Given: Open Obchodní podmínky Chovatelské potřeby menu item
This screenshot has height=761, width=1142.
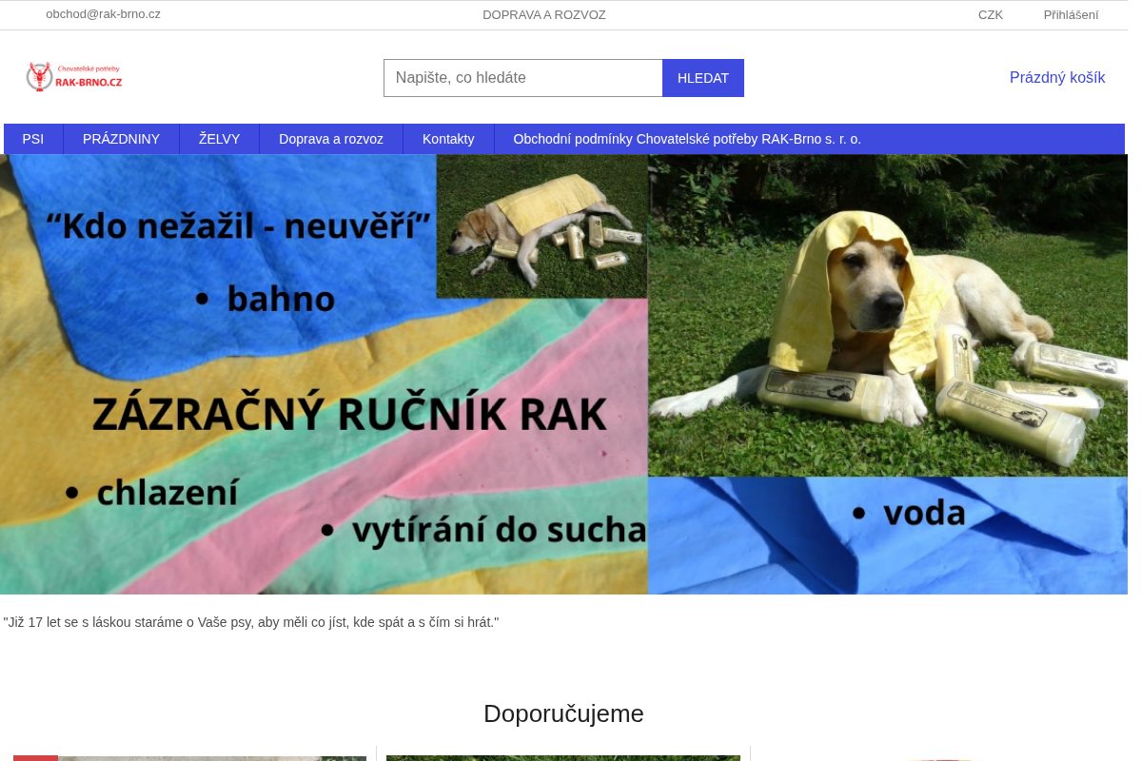Looking at the screenshot, I should (687, 139).
